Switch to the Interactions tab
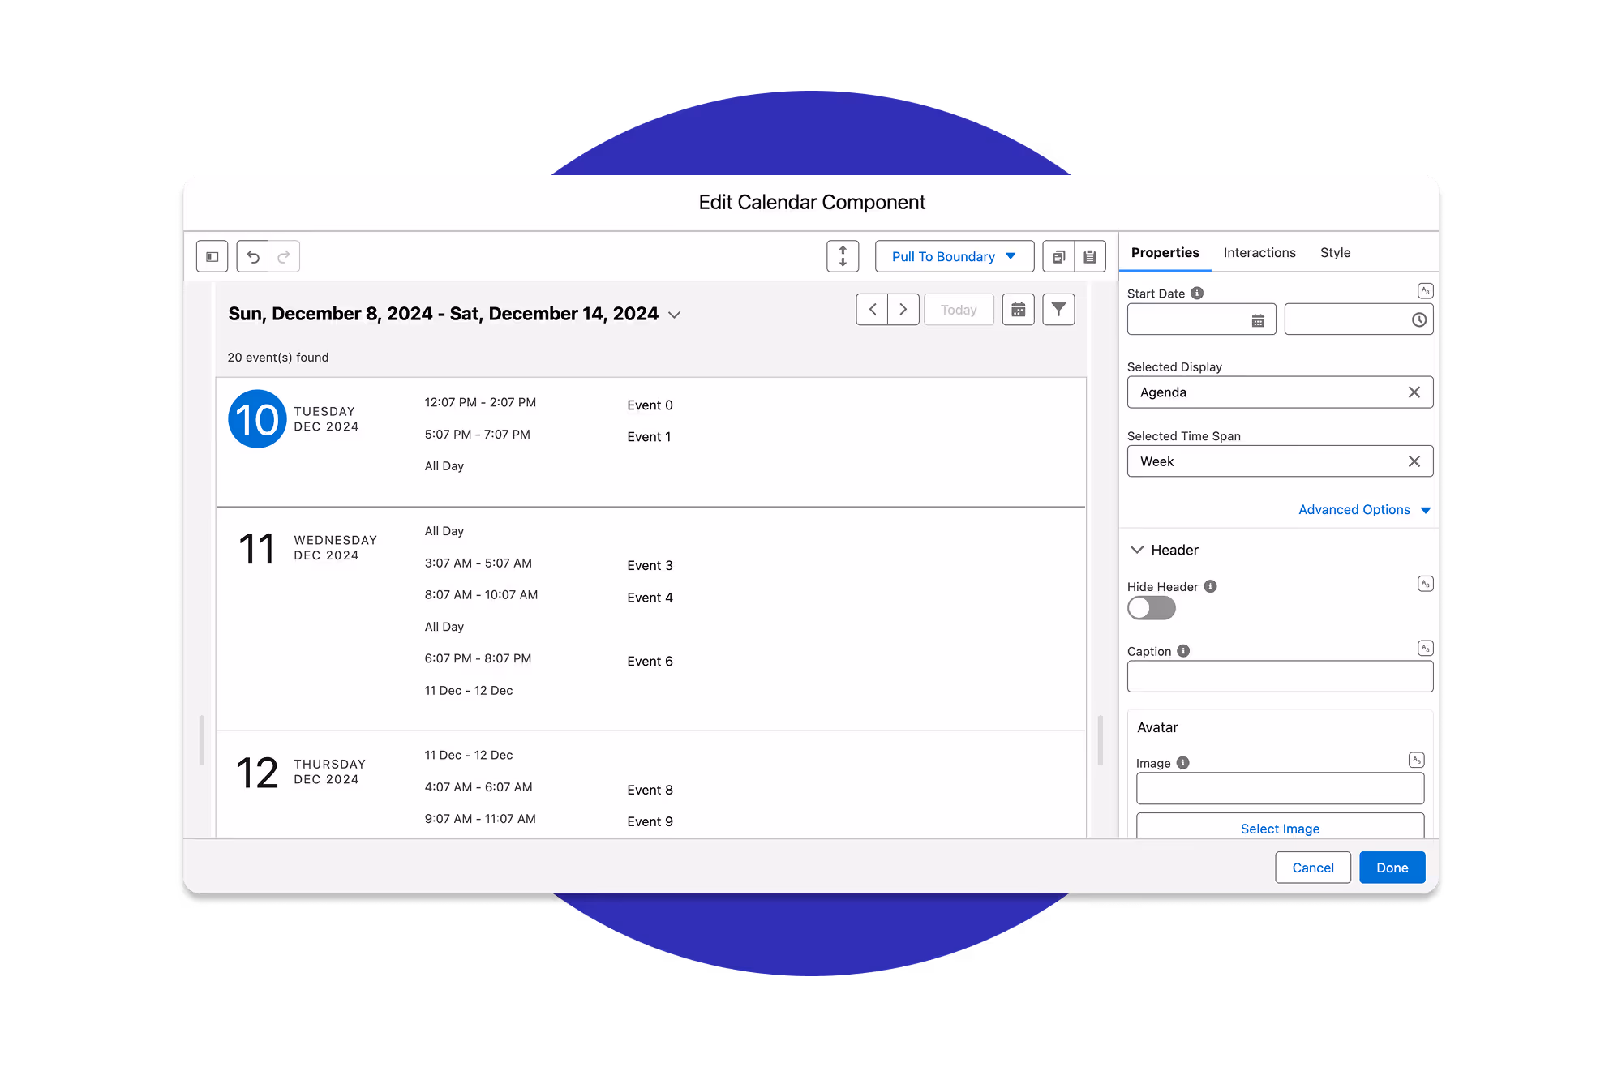The width and height of the screenshot is (1622, 1067). tap(1259, 253)
